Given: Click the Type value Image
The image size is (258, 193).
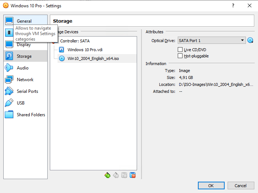Looking at the screenshot, I should point(184,71).
